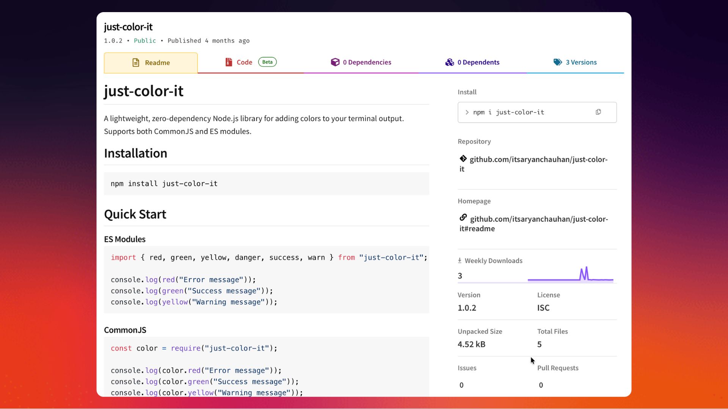Click the Versions tags icon
Viewport: 728px width, 409px height.
(557, 62)
